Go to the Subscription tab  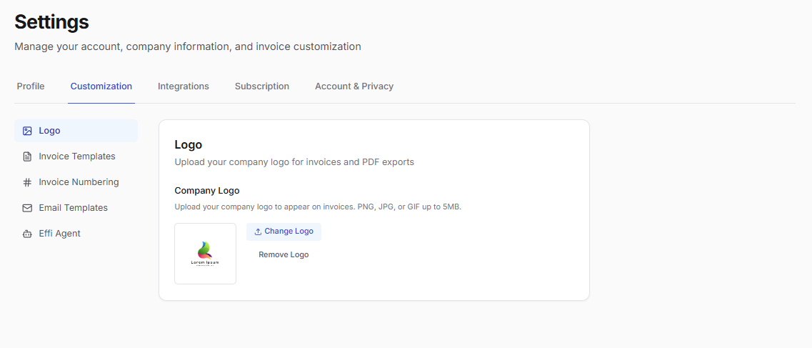click(x=262, y=86)
